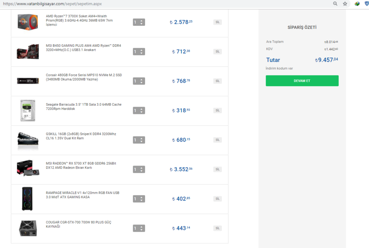Click the Tutar total 9.457,04 amount
369x248 pixels.
tap(327, 60)
